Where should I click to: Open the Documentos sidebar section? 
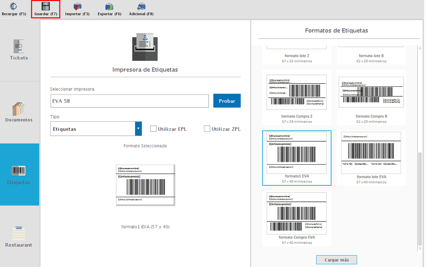(x=19, y=112)
